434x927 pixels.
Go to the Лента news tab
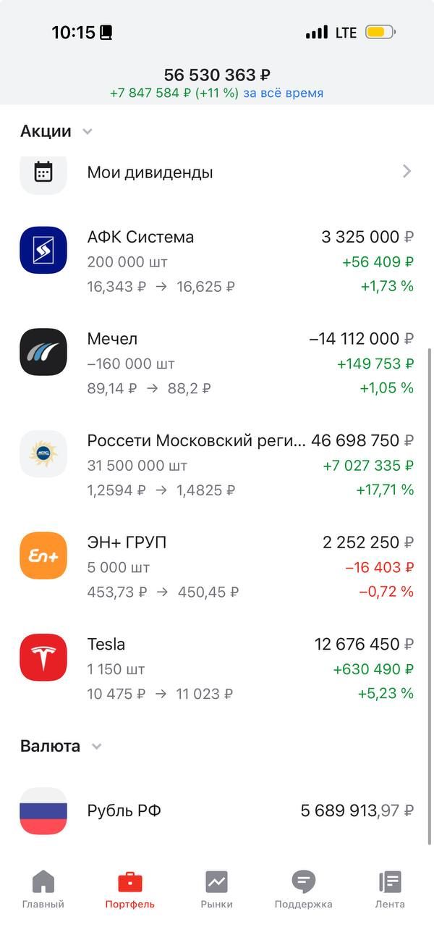tap(390, 889)
